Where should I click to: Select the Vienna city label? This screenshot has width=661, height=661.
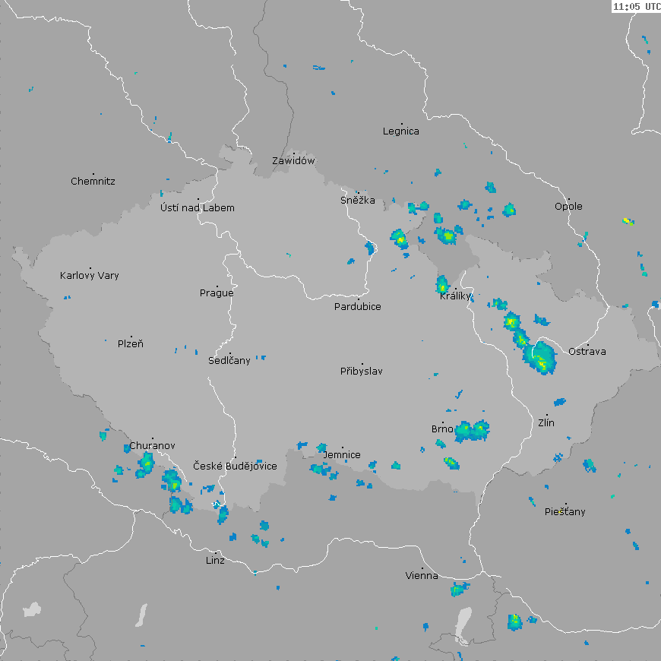click(x=422, y=576)
